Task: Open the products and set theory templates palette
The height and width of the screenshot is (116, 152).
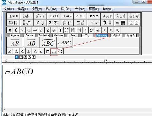Action: point(107,23)
